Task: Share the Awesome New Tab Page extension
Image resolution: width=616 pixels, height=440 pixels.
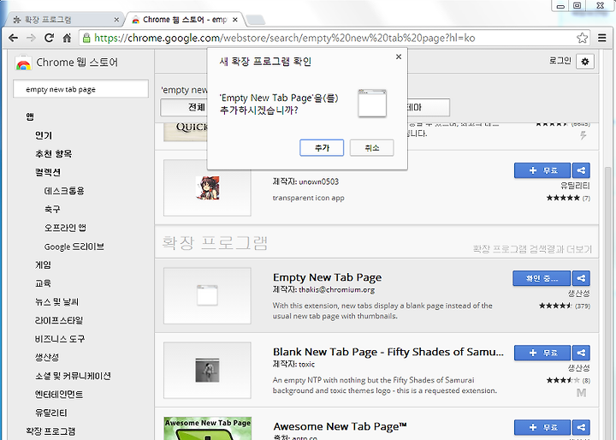Action: [581, 427]
